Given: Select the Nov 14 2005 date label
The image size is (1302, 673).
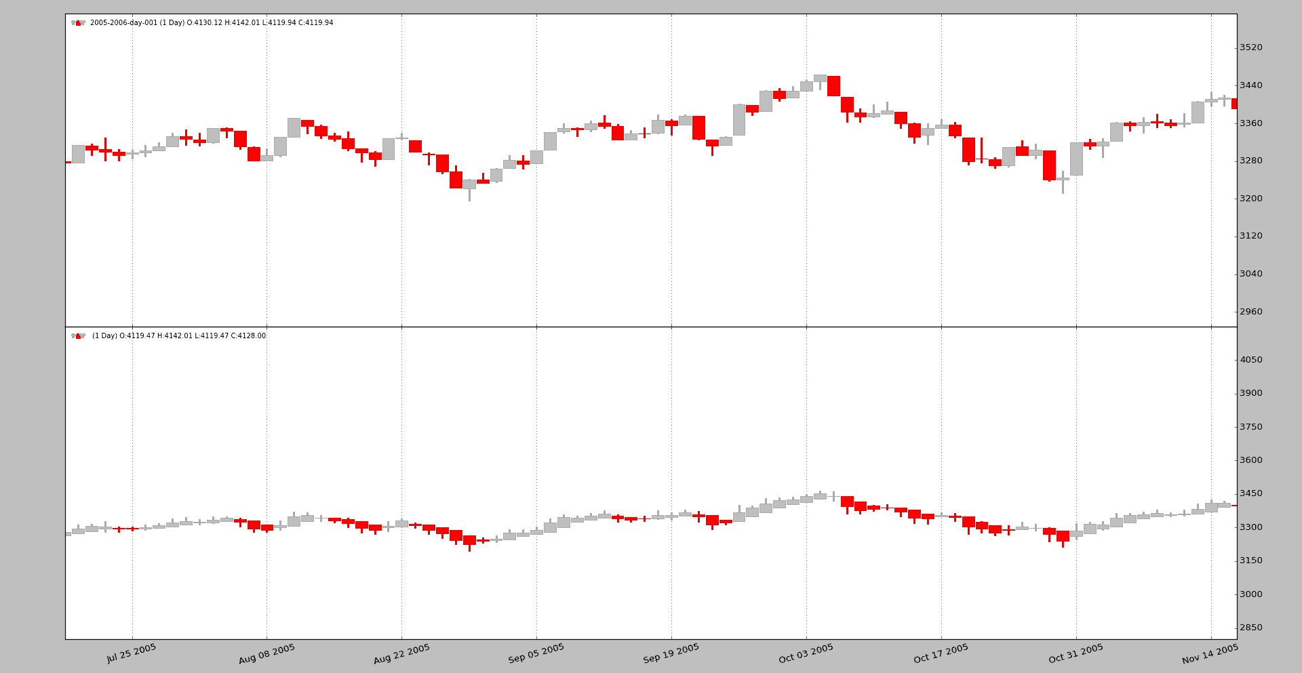Looking at the screenshot, I should point(1210,654).
